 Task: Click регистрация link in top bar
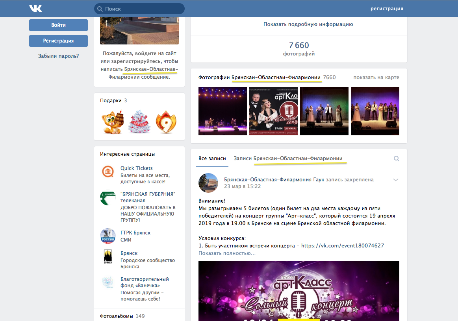[387, 9]
